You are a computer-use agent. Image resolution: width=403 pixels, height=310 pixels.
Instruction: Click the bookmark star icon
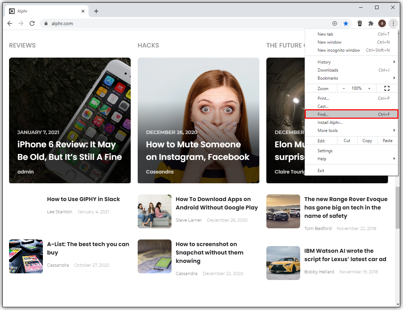point(345,23)
